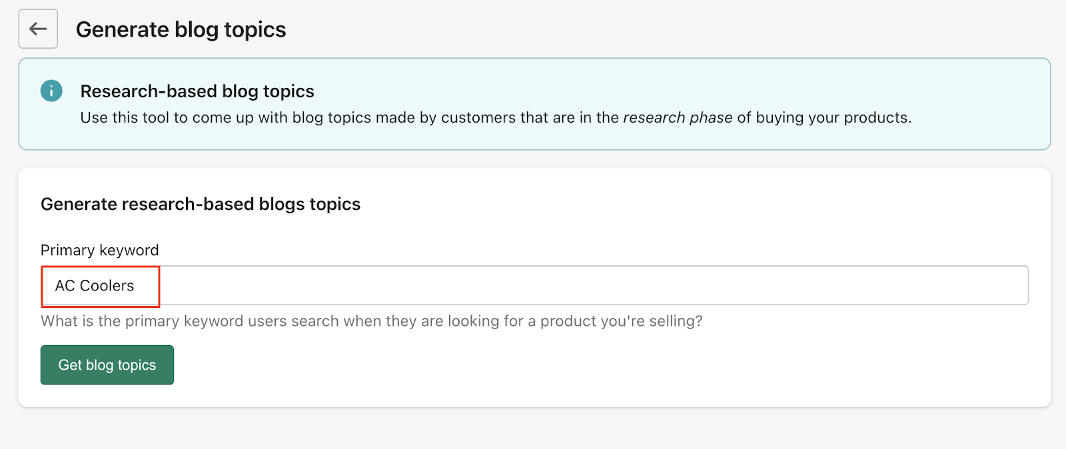Click Generate research-based blogs topics card heading
The width and height of the screenshot is (1066, 449).
click(201, 204)
